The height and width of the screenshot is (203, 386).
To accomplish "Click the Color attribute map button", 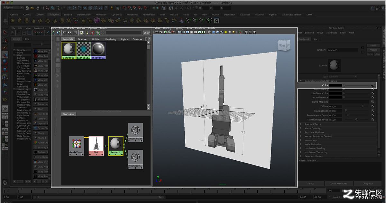I will 372,86.
